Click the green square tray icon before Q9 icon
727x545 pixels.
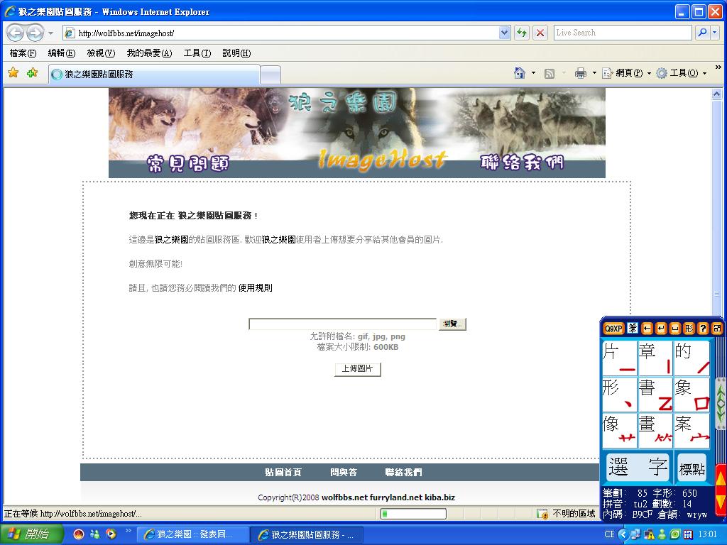tap(676, 534)
